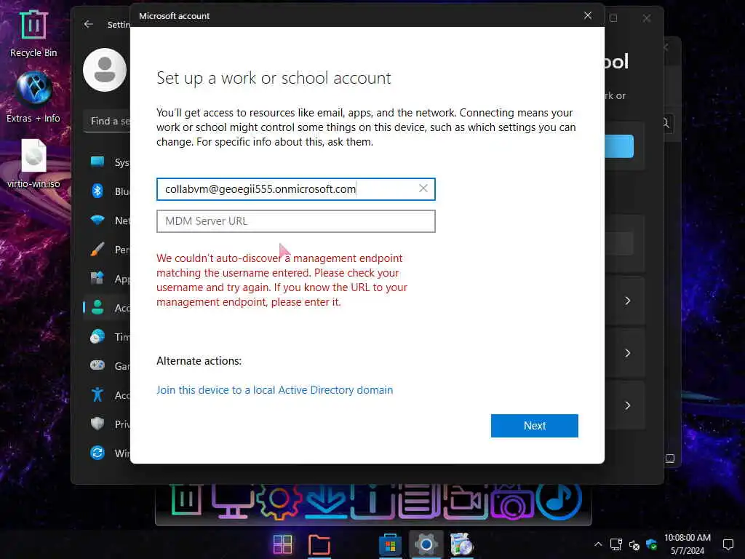Expand the first chevron row in Settings
This screenshot has width=745, height=559.
pos(628,301)
